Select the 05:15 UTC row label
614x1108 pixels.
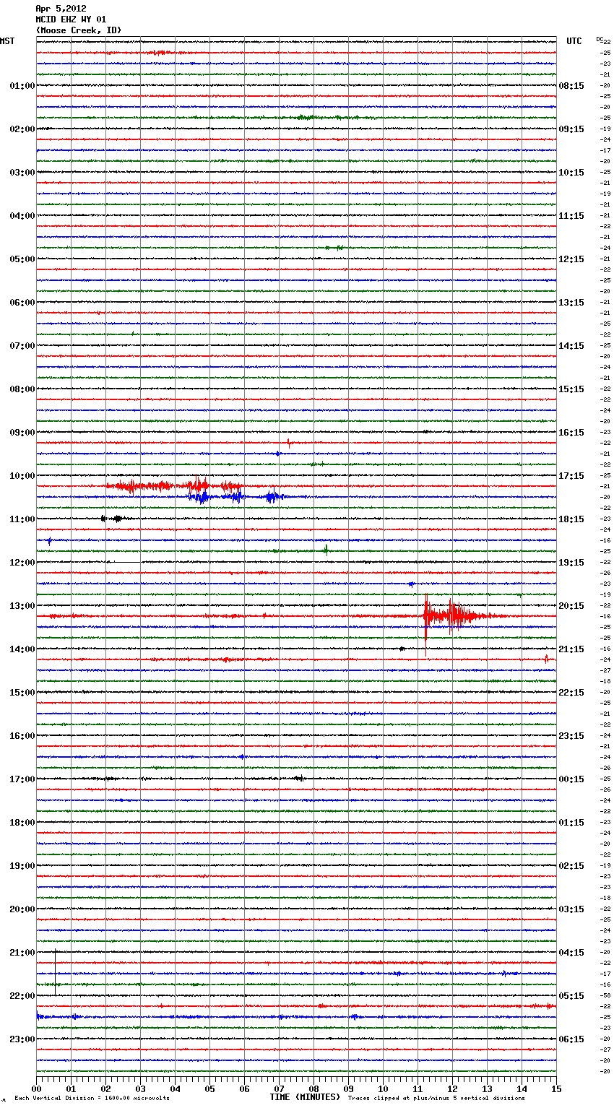[571, 996]
